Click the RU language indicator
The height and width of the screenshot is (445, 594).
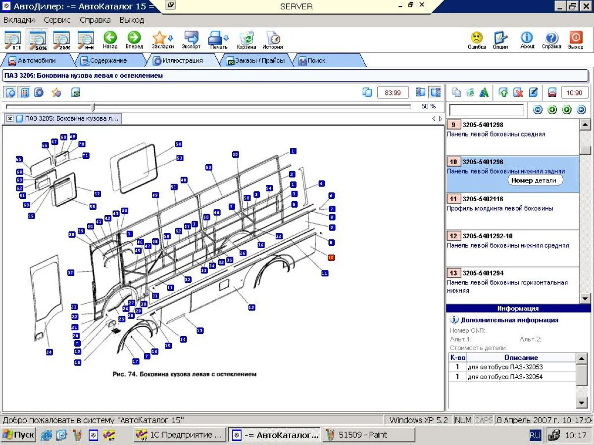point(535,435)
